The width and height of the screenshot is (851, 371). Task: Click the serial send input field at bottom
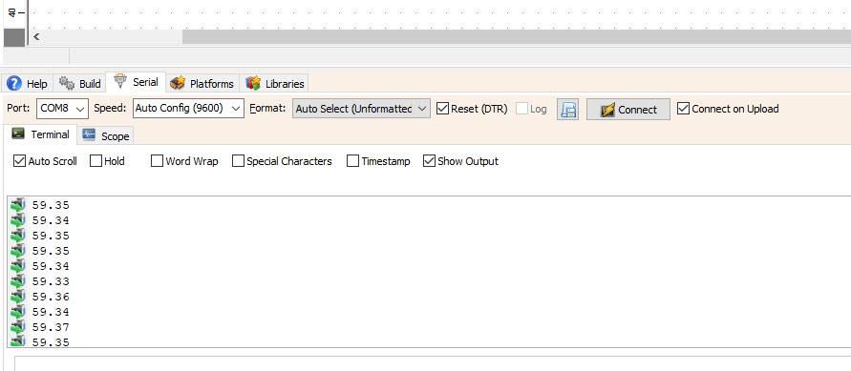pos(433,363)
